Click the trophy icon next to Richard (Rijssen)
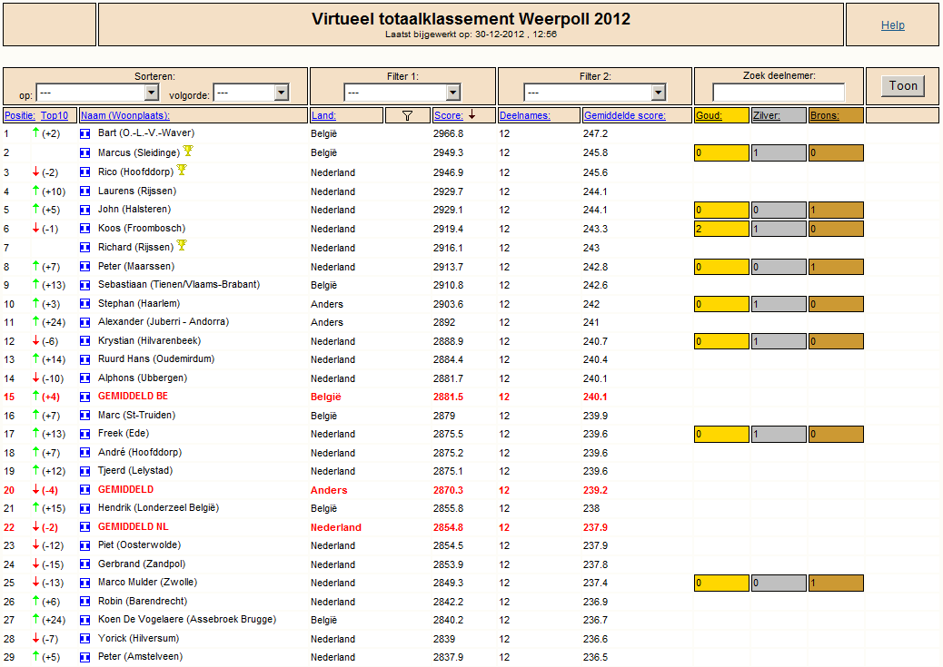This screenshot has width=943, height=667. click(182, 245)
